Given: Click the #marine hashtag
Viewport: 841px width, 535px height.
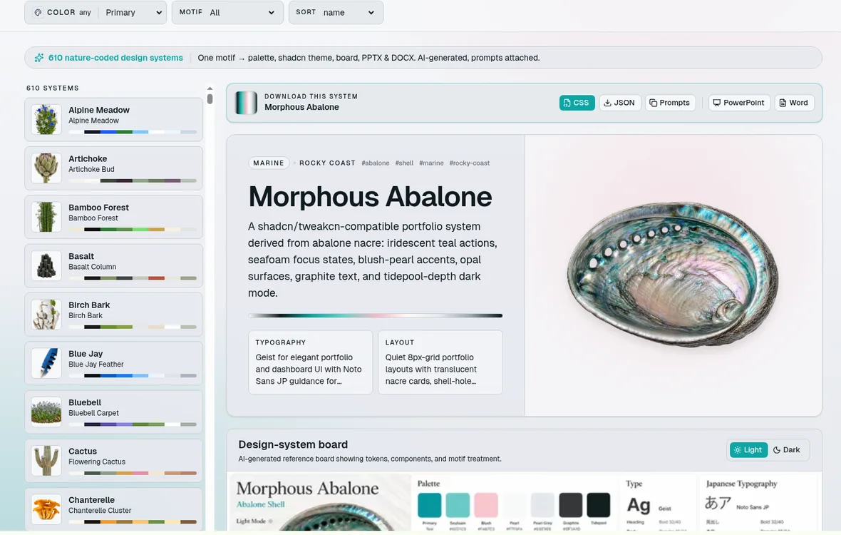Looking at the screenshot, I should (x=431, y=163).
